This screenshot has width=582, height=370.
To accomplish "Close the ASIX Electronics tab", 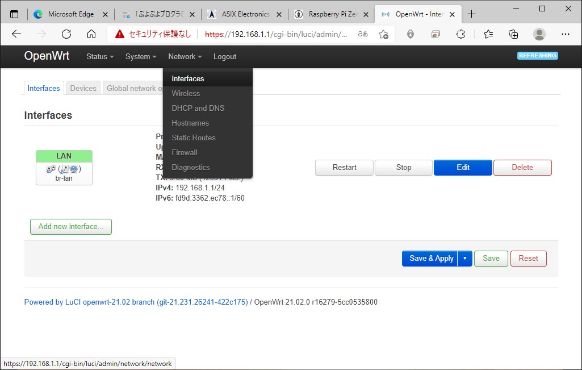I will click(279, 14).
